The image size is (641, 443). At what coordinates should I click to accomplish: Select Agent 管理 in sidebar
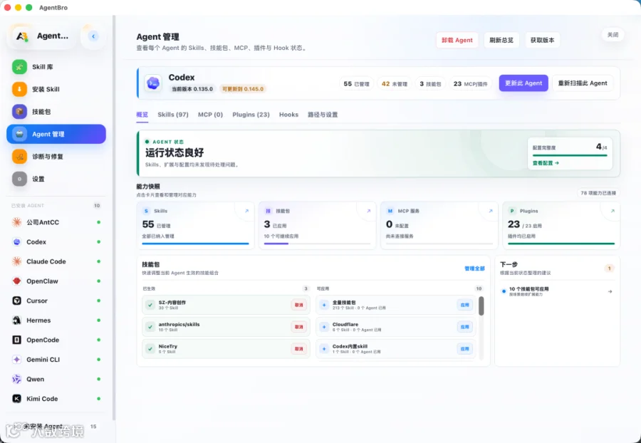[56, 134]
